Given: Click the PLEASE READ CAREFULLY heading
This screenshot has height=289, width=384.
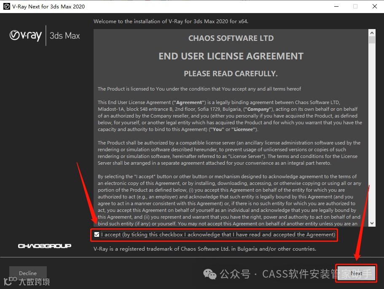Looking at the screenshot, I should (x=231, y=74).
